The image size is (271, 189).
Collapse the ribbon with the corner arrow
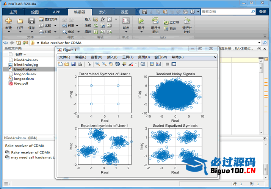click(265, 36)
